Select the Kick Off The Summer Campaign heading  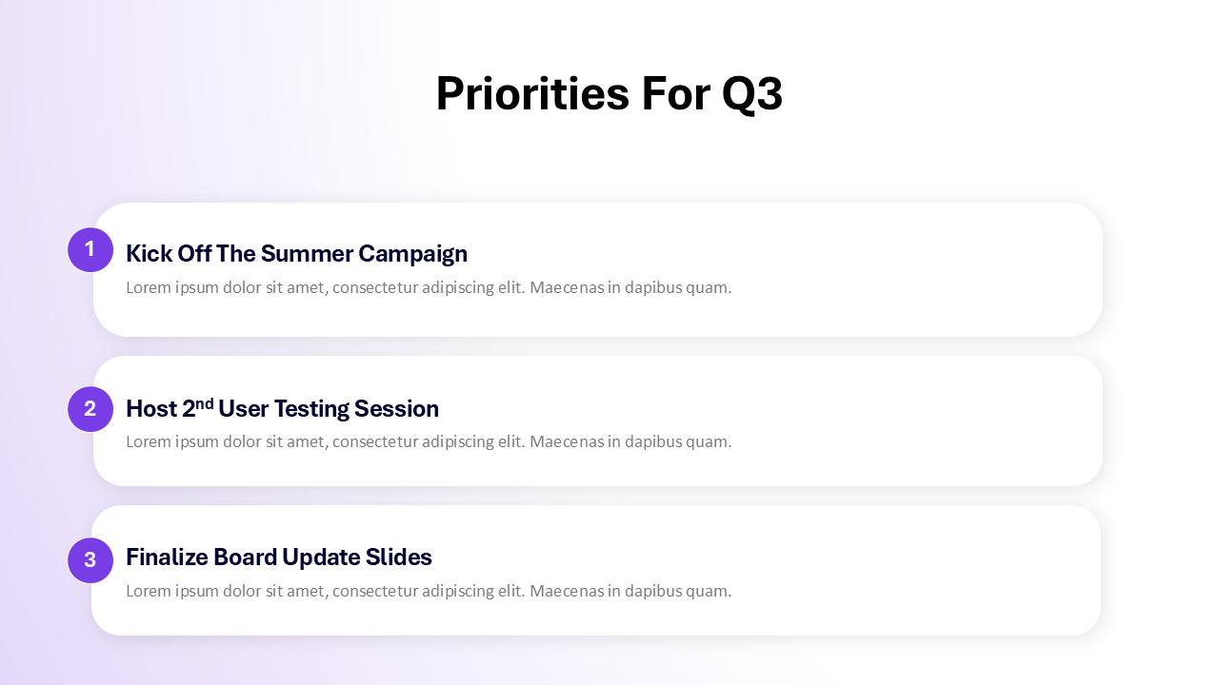pyautogui.click(x=296, y=253)
